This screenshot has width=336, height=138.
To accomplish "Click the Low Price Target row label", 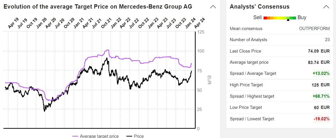I will (x=246, y=107).
